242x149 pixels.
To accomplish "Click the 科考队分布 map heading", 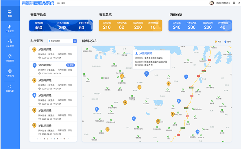I will pyautogui.click(x=90, y=41).
